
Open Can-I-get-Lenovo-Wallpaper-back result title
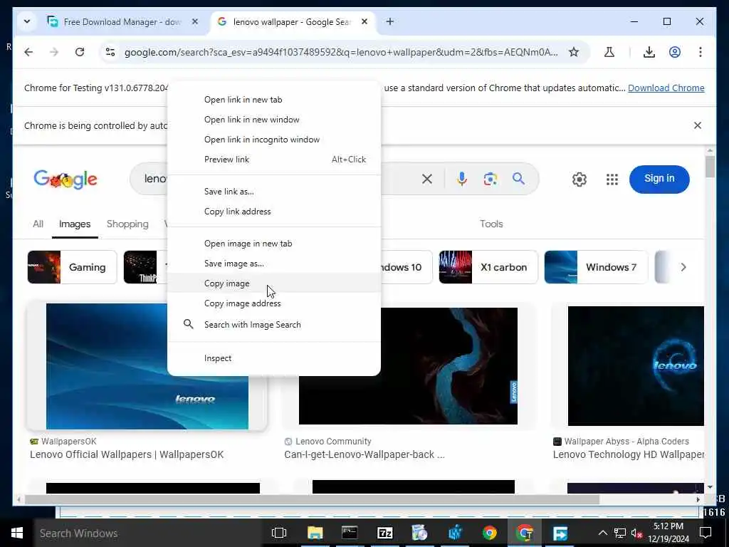click(x=364, y=454)
